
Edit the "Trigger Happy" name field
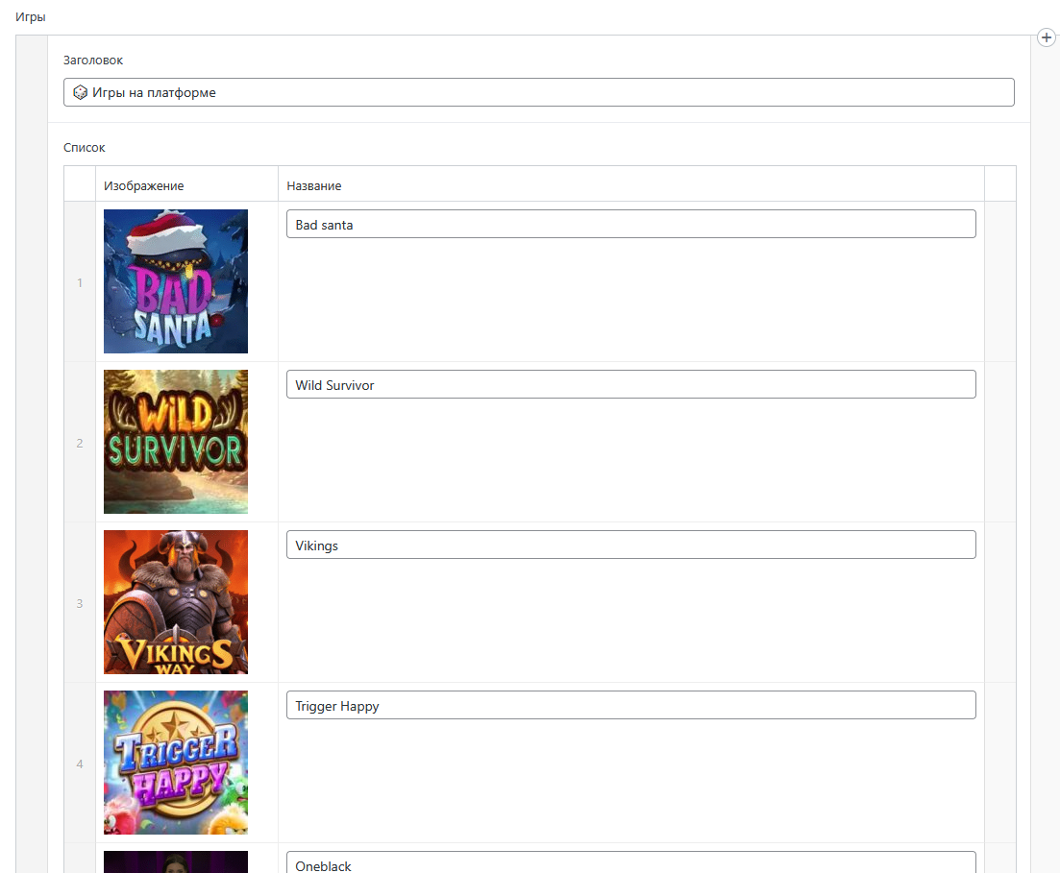[630, 706]
